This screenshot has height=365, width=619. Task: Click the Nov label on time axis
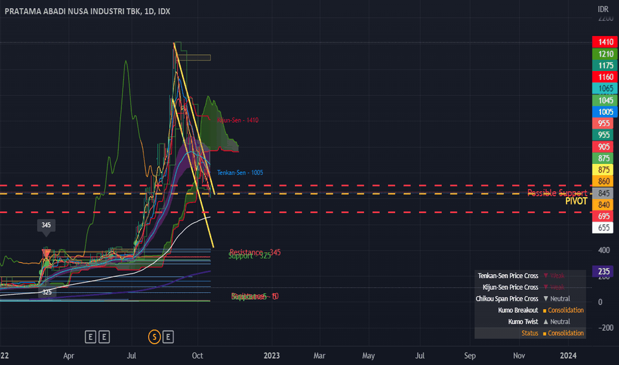tap(519, 356)
